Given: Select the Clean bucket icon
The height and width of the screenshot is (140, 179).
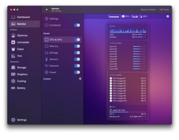Looking at the screenshot, I should point(13,49).
